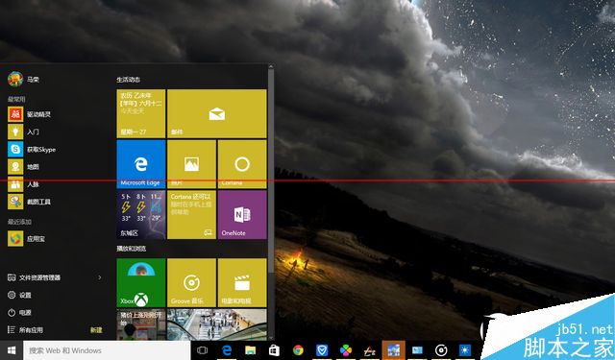
Task: Launch the Microsoft Edge tile
Action: pos(141,164)
